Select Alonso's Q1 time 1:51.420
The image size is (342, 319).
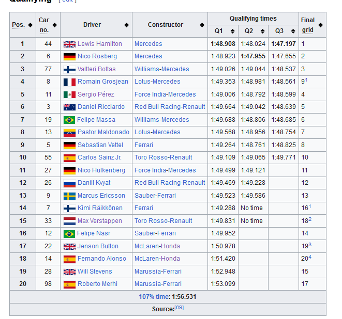223,259
